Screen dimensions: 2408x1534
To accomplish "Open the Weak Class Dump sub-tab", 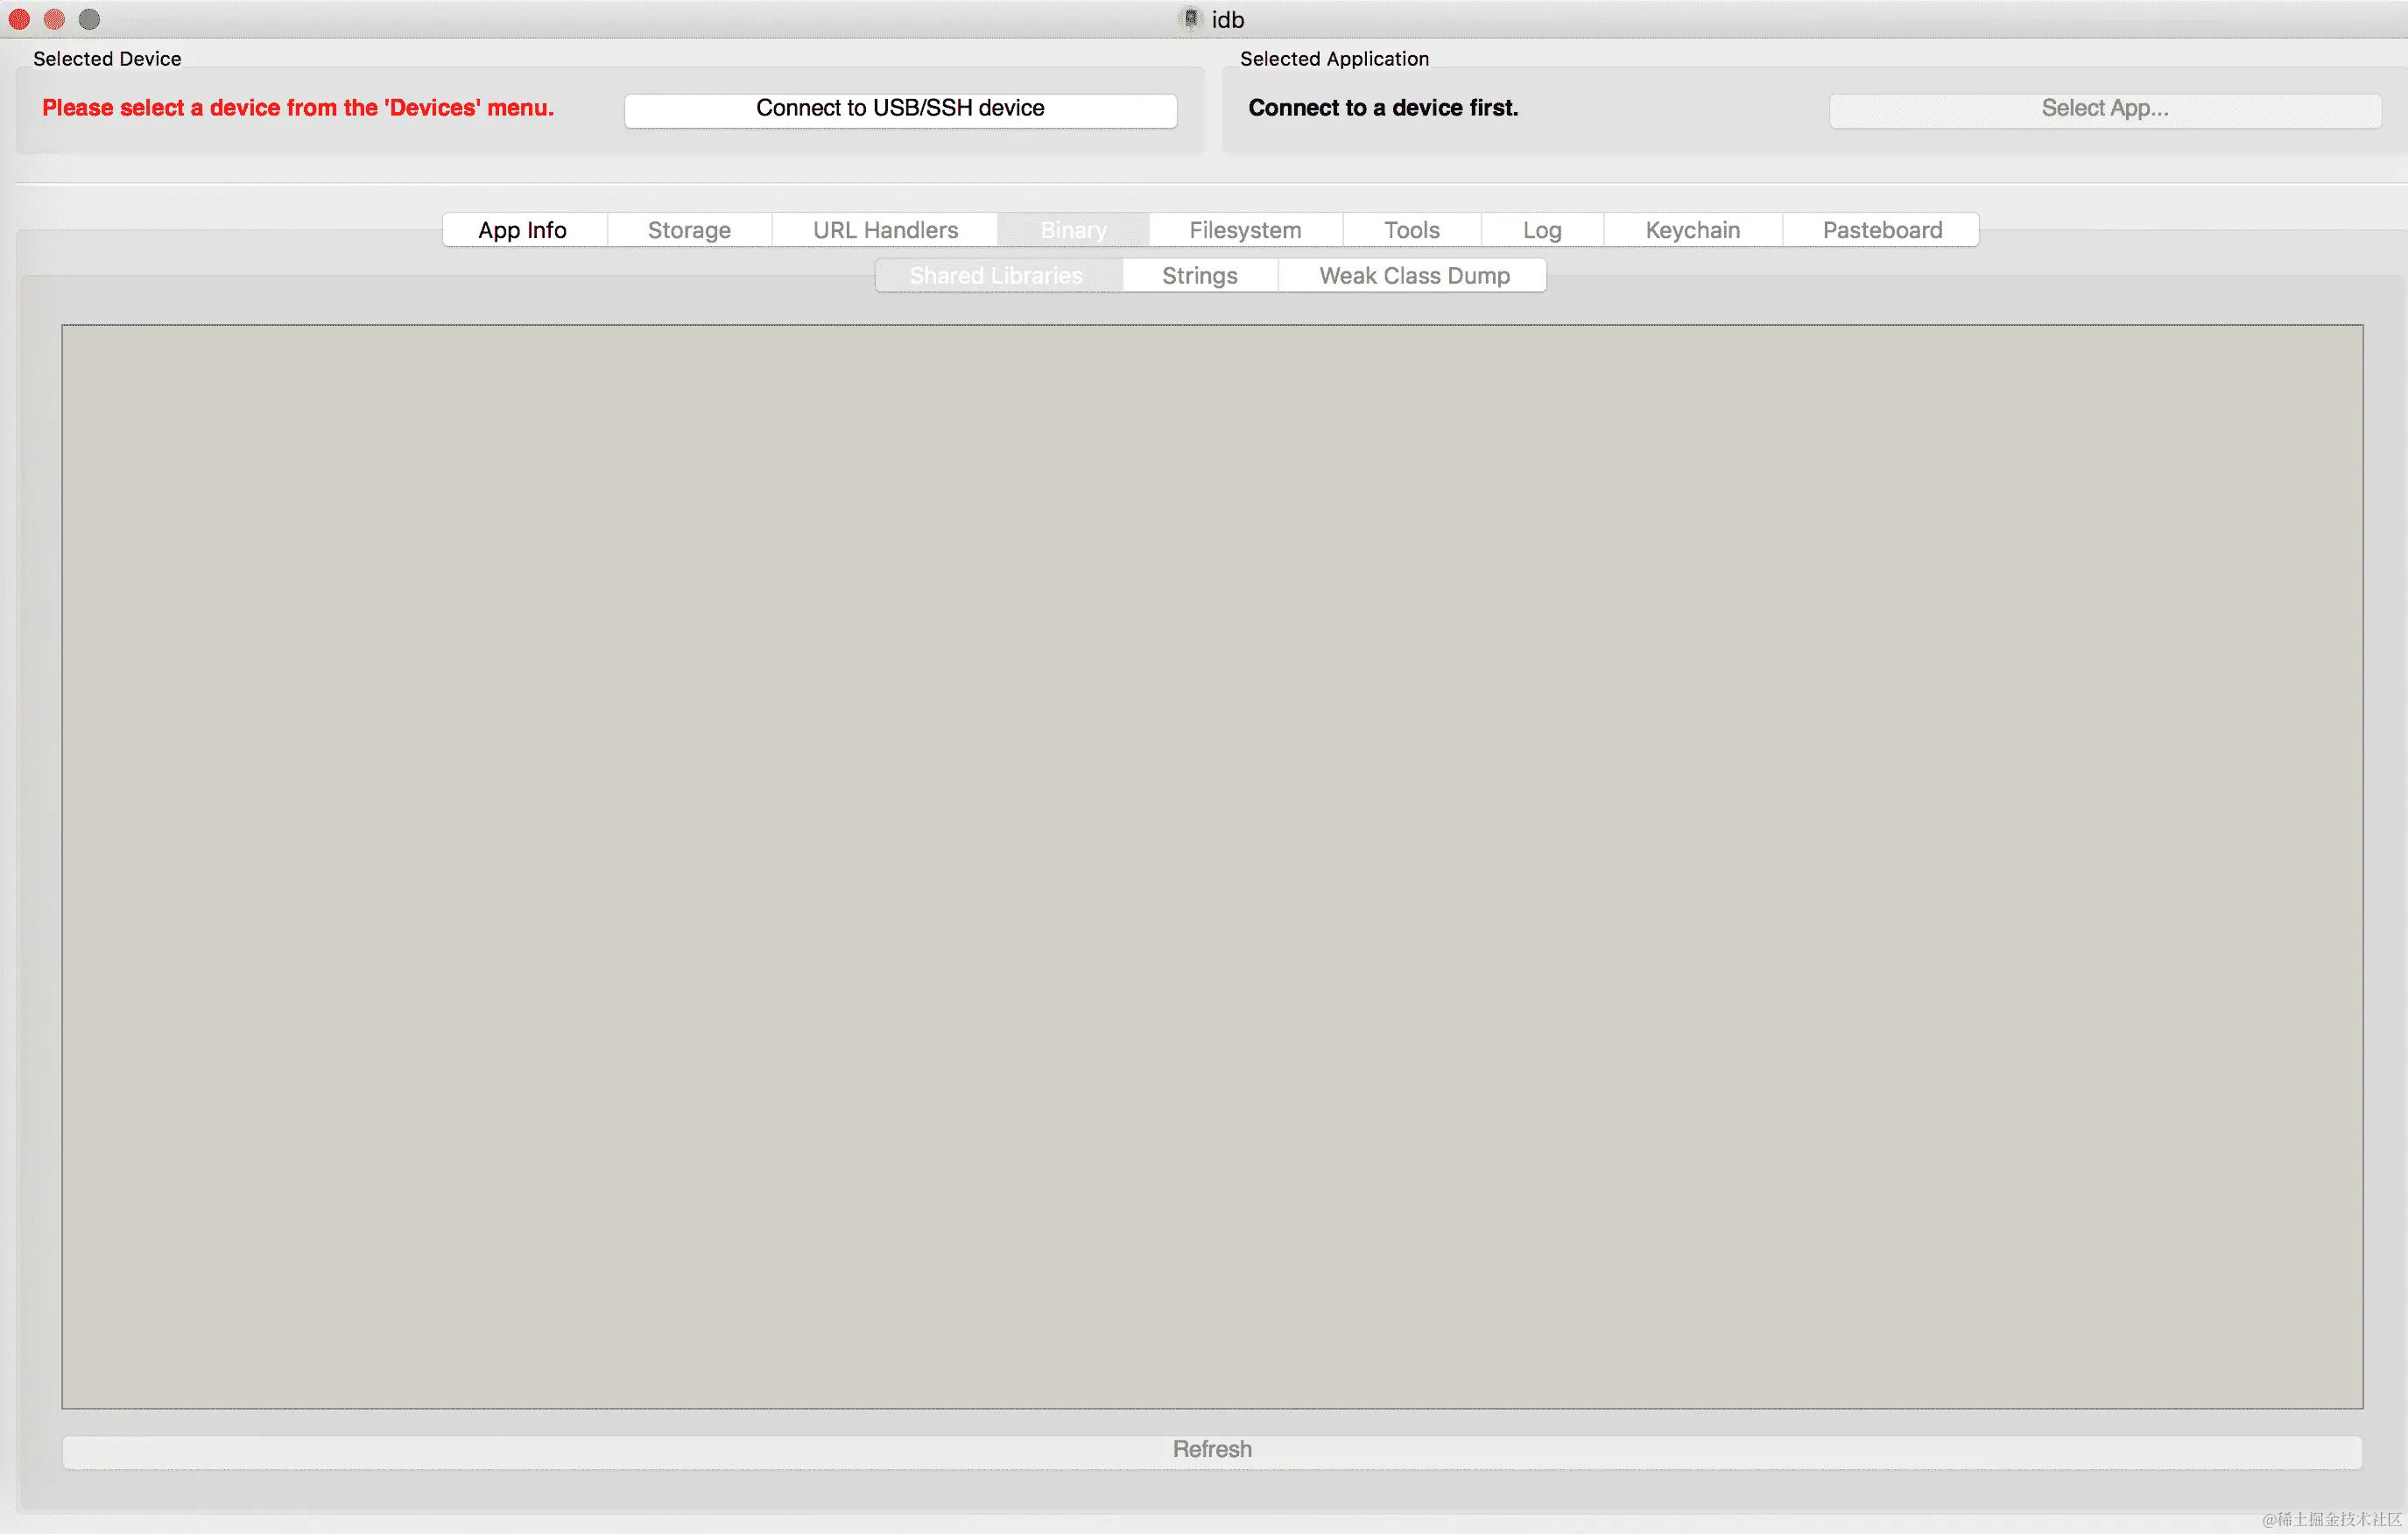I will coord(1414,276).
